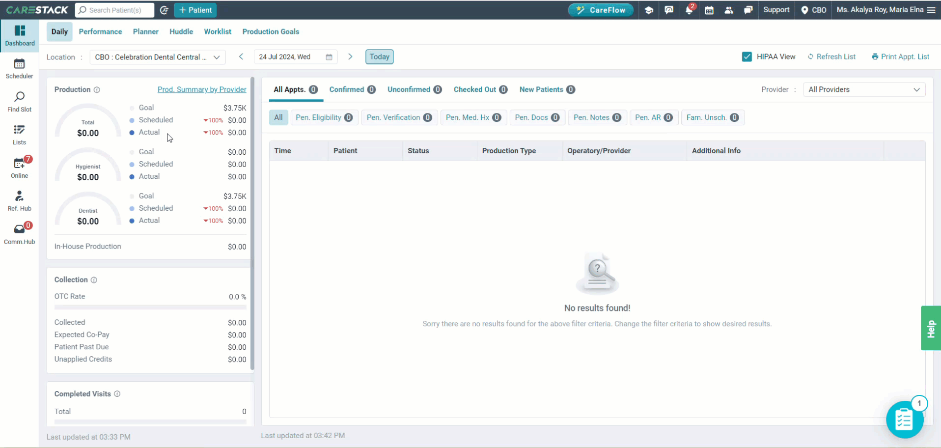Go to next day arrow
This screenshot has width=941, height=448.
pos(350,56)
